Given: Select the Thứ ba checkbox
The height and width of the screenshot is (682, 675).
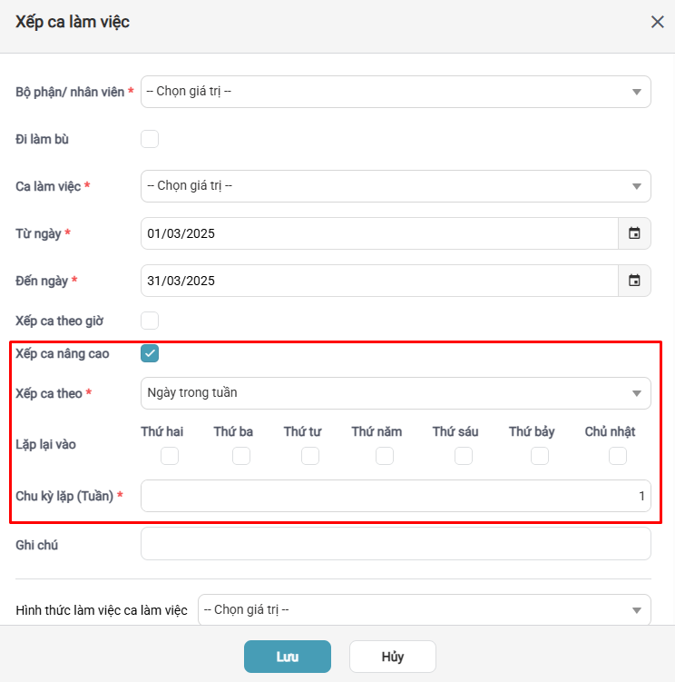Looking at the screenshot, I should [x=241, y=456].
